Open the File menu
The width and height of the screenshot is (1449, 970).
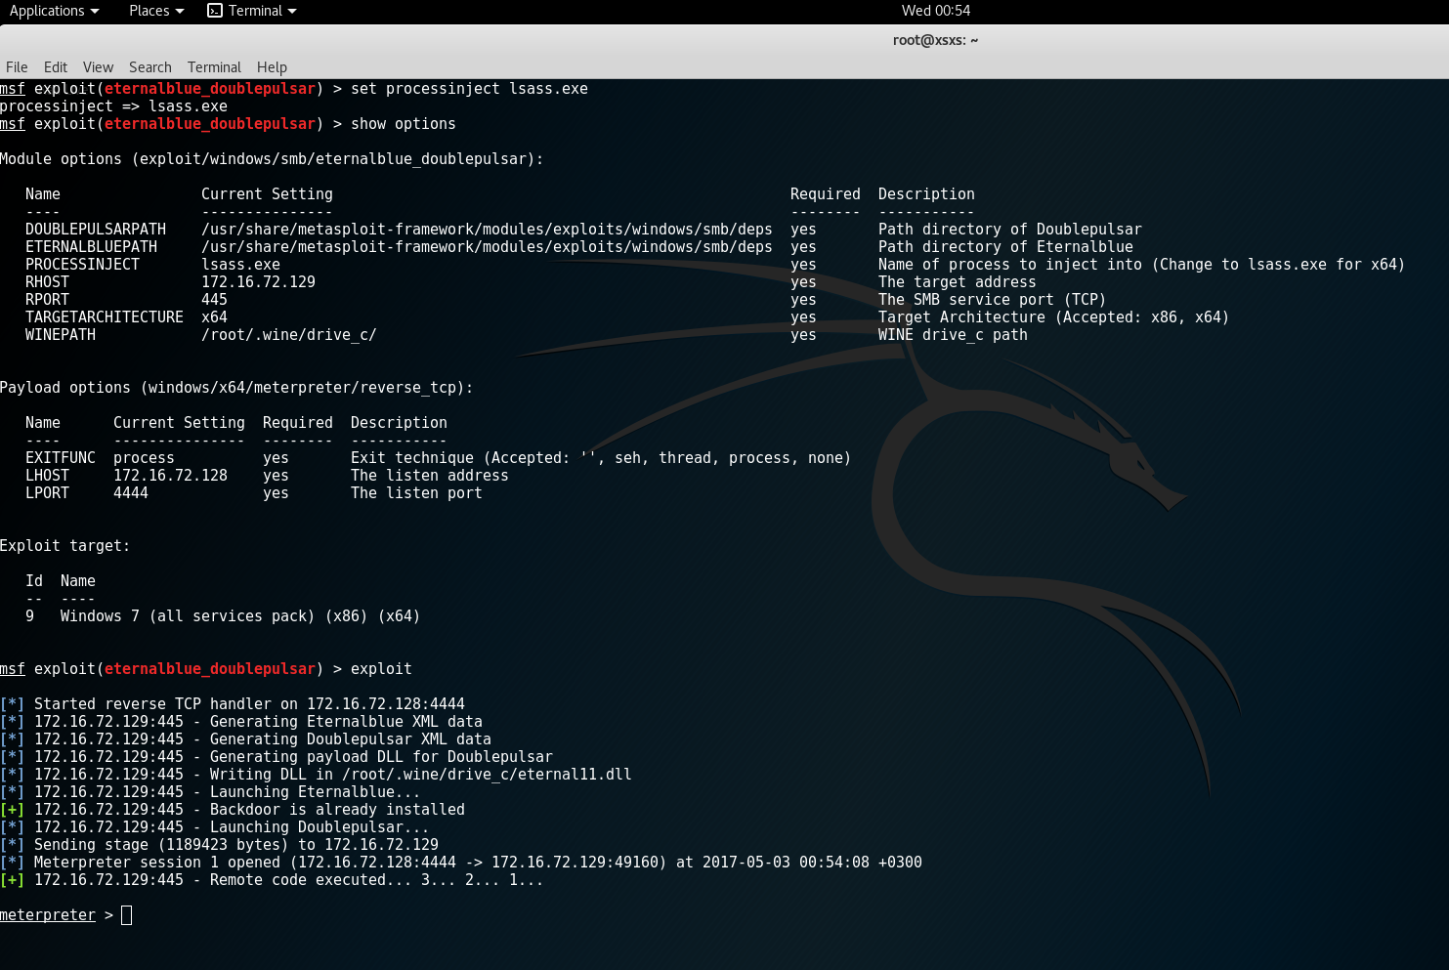coord(17,67)
